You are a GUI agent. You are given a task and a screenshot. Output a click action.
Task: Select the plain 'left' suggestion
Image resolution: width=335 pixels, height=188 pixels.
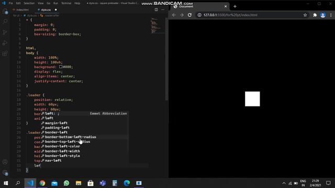coord(85,118)
